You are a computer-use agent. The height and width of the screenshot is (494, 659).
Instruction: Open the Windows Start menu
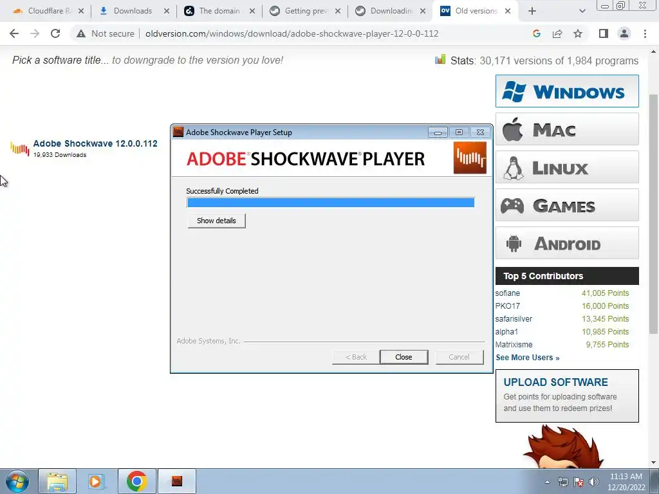click(x=17, y=481)
